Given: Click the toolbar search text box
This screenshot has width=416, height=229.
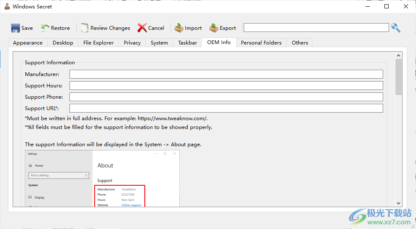Looking at the screenshot, I should point(316,28).
